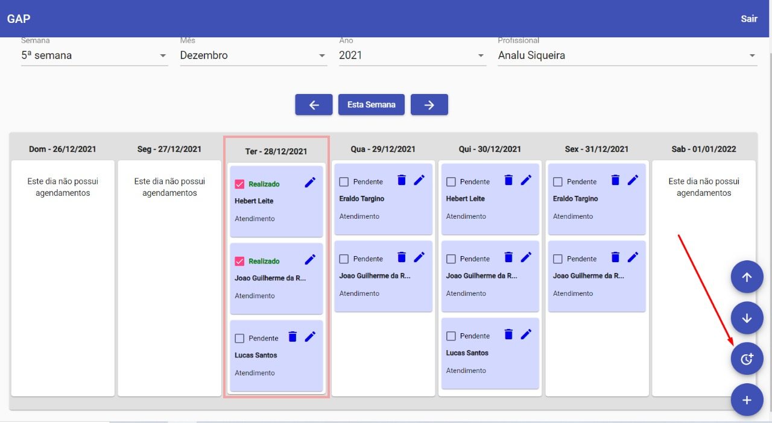The image size is (772, 423).
Task: Delete Eraldo Targino's Wednesday 29/12 appointment
Action: click(402, 180)
